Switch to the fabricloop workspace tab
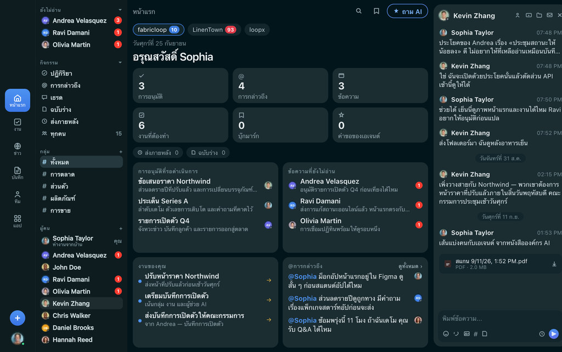The image size is (562, 352). tap(159, 30)
